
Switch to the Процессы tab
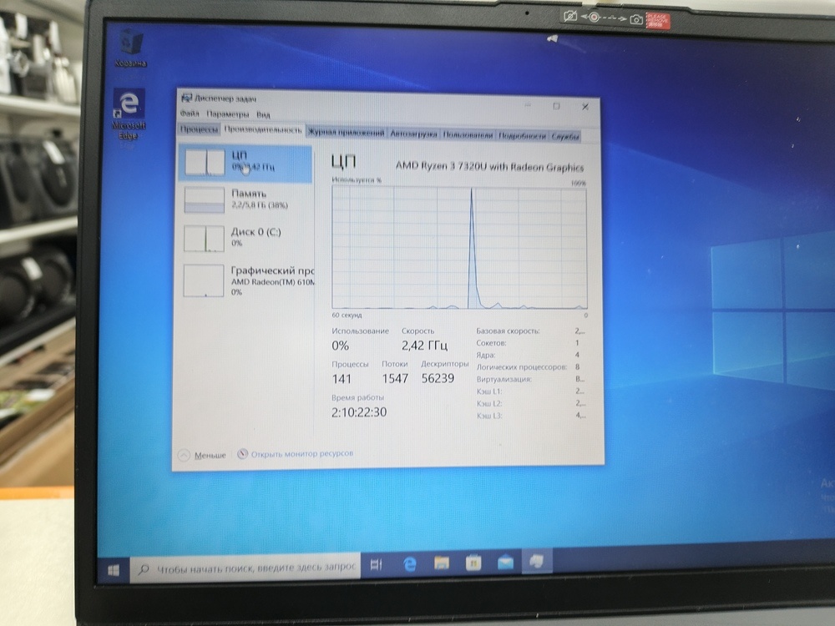(199, 129)
